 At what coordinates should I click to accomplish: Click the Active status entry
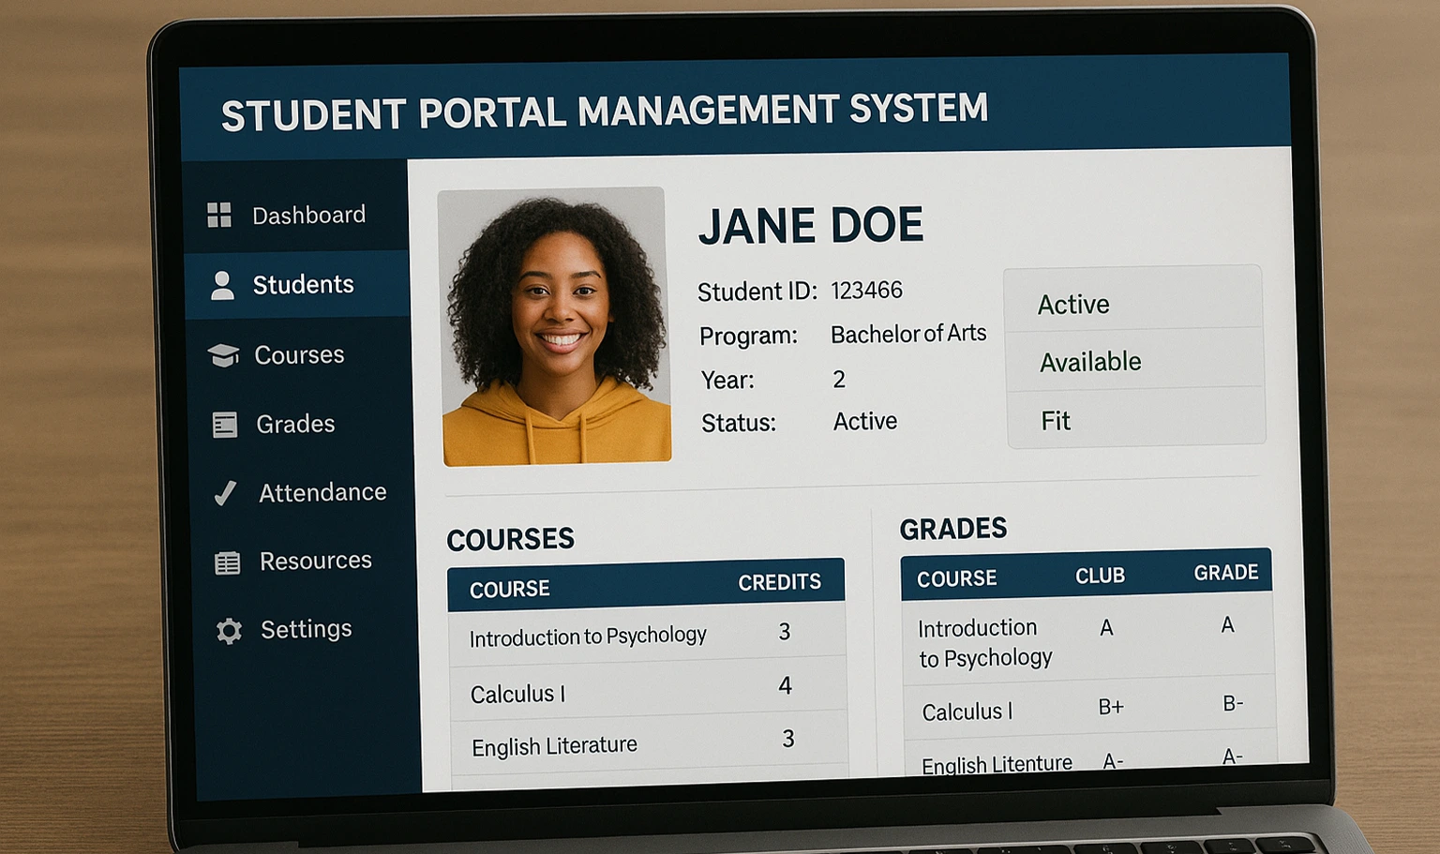tap(1072, 303)
